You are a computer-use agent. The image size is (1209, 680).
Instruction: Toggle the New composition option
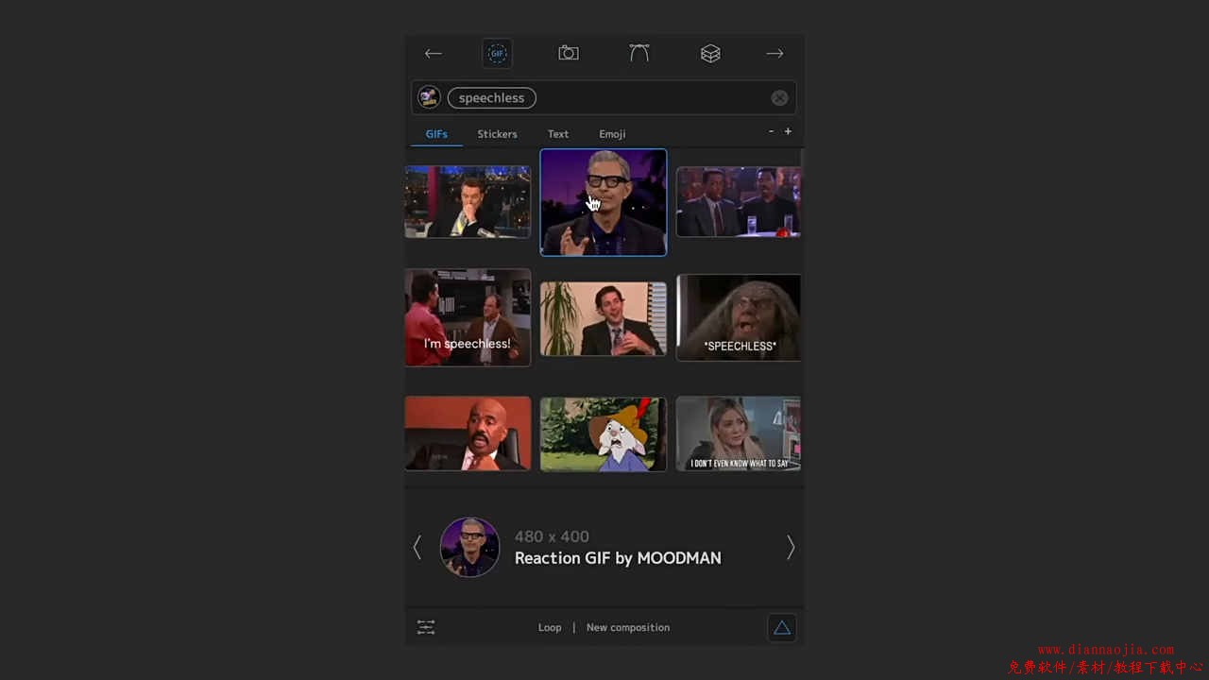click(627, 627)
